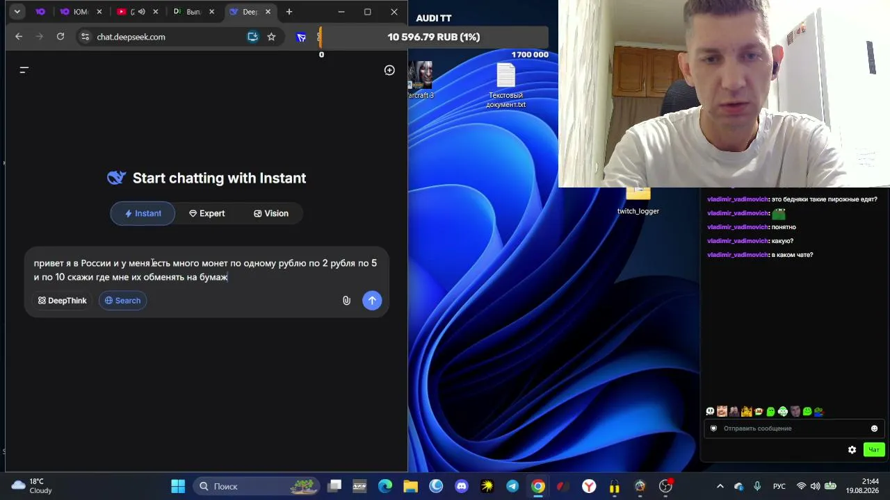Open File Explorer from the taskbar
The width and height of the screenshot is (890, 500).
tap(410, 486)
